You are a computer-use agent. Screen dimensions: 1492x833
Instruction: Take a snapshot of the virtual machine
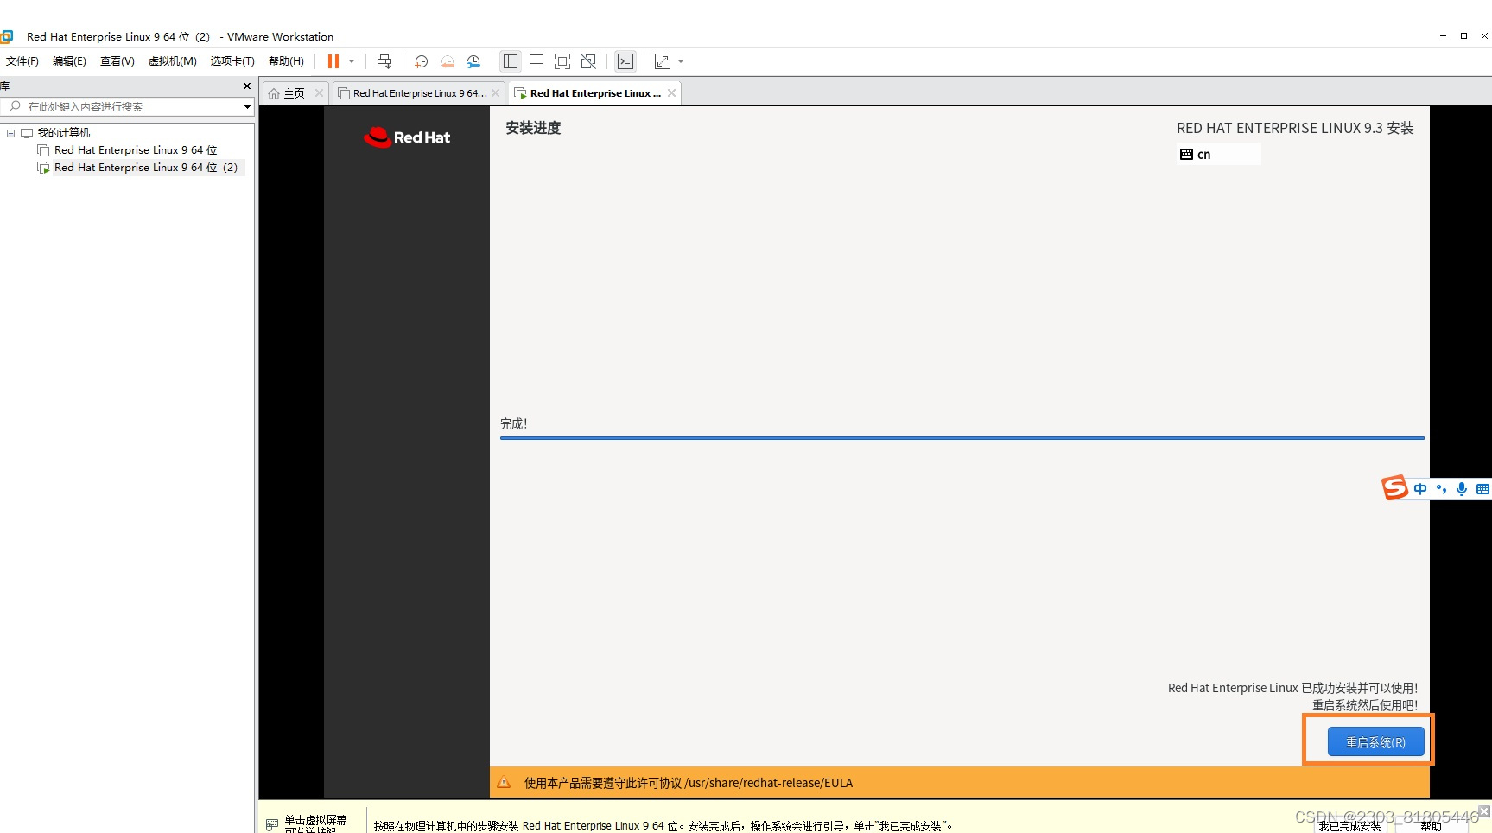421,61
